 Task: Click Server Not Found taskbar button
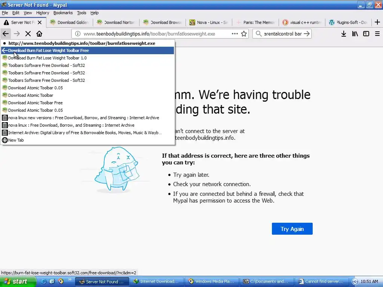(102, 281)
